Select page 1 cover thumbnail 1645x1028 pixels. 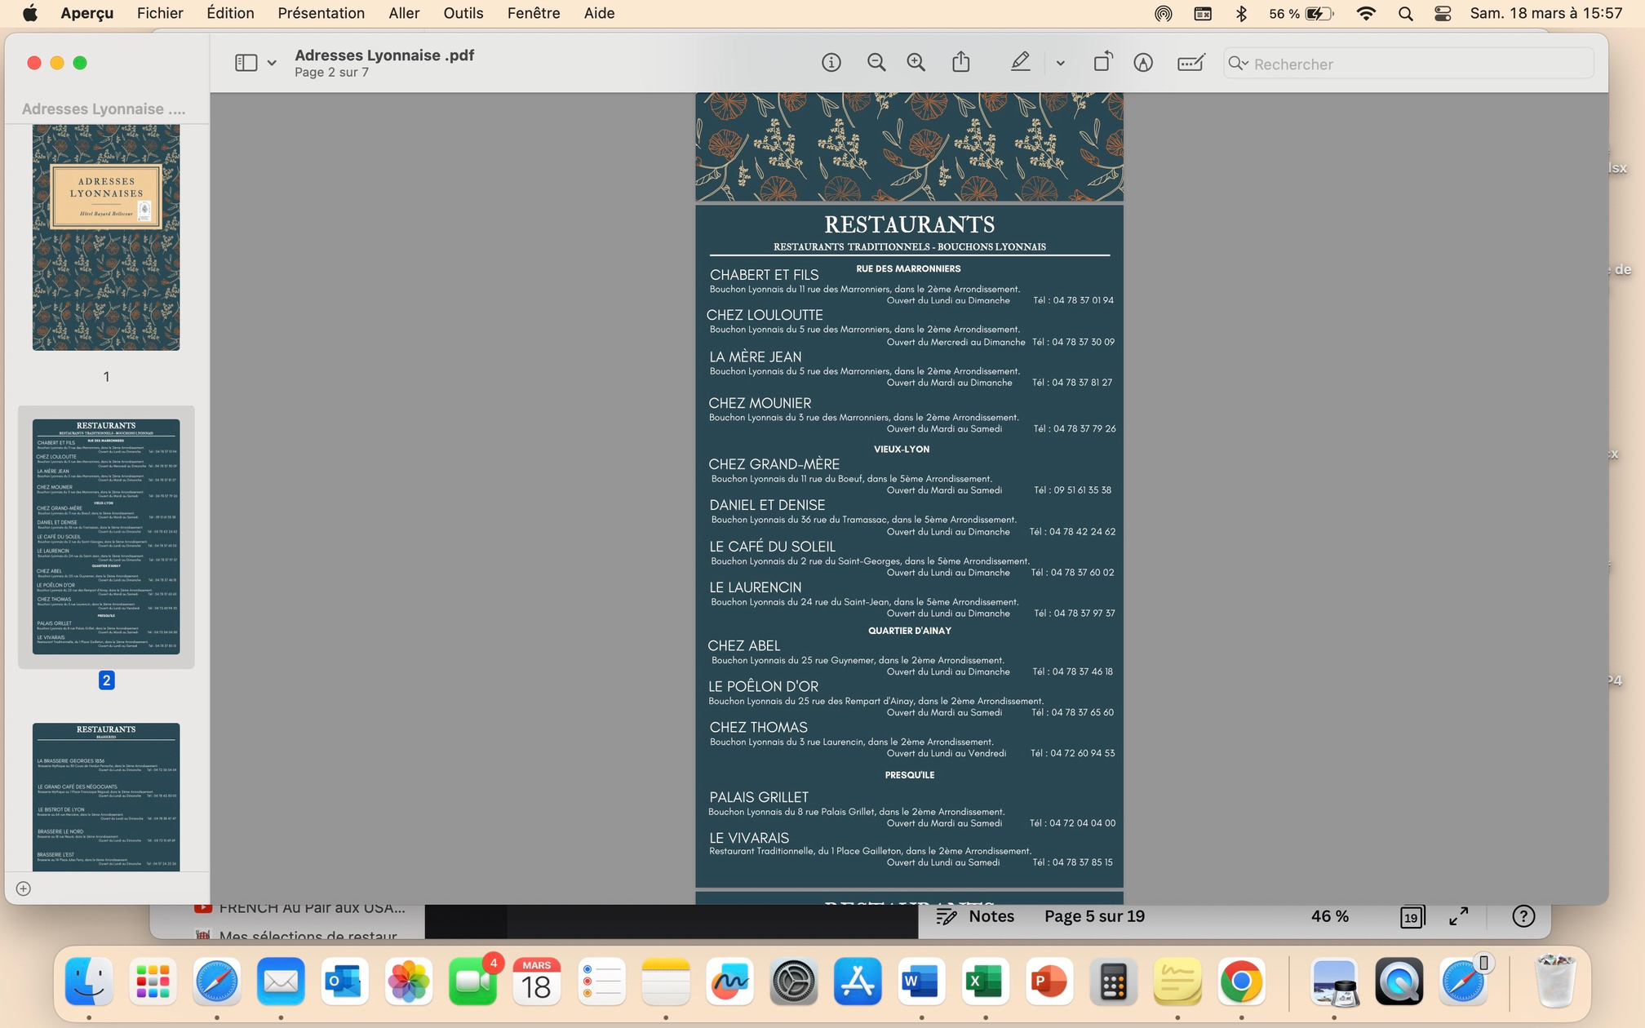click(x=106, y=237)
